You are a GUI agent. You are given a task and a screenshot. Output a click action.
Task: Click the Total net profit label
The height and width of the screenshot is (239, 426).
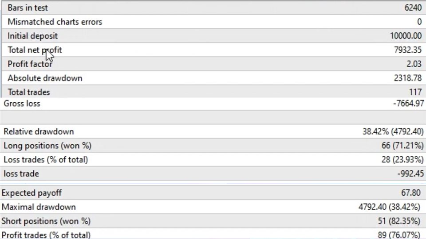pyautogui.click(x=35, y=50)
